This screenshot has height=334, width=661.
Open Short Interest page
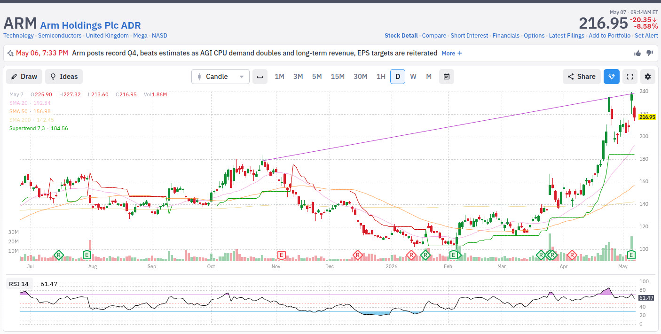pos(469,36)
